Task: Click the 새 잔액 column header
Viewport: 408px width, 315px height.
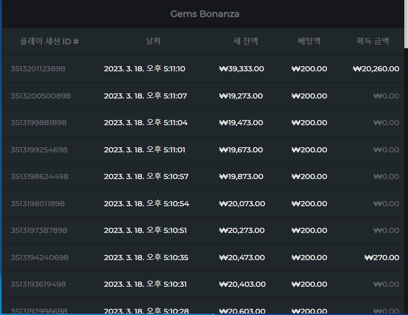Action: (x=246, y=41)
